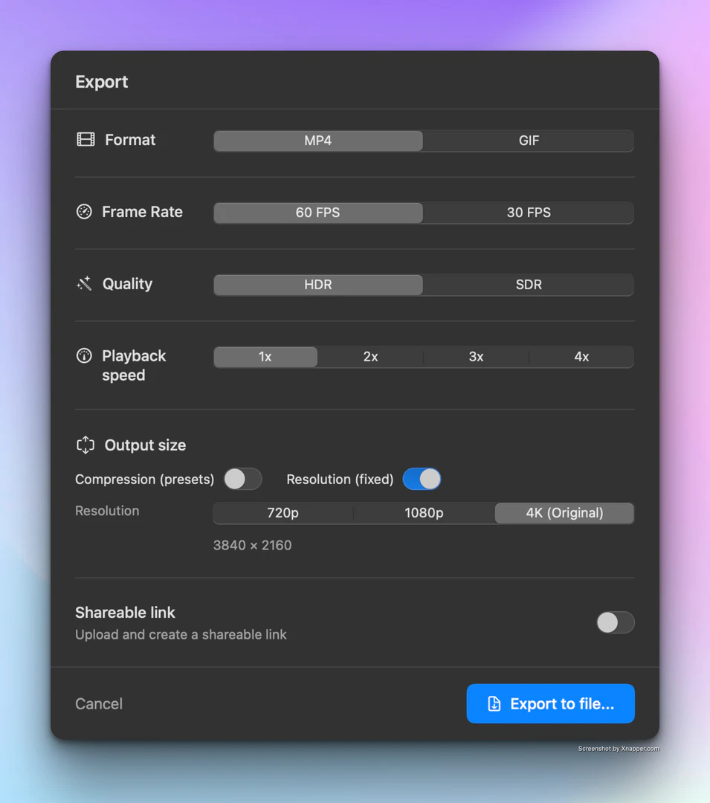
Task: Choose 4x playback speed
Action: (581, 357)
